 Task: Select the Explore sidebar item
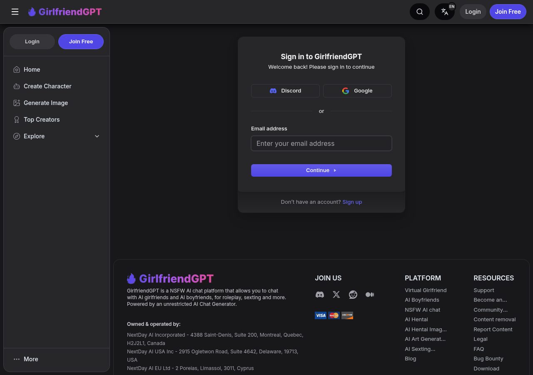pyautogui.click(x=57, y=136)
